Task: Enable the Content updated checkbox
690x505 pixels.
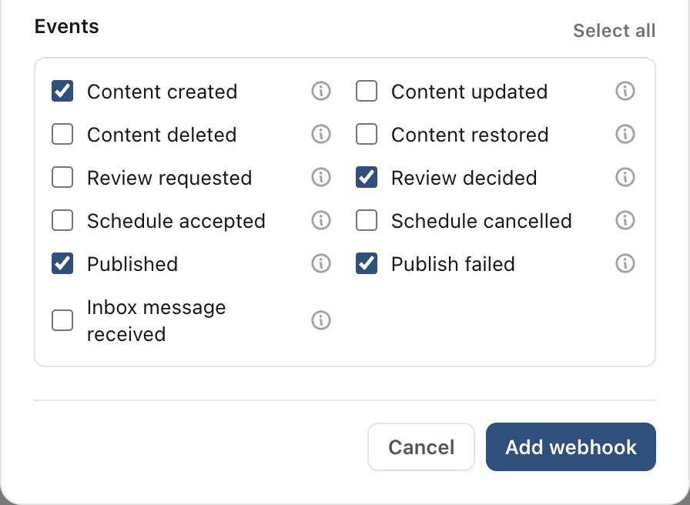Action: pos(367,91)
